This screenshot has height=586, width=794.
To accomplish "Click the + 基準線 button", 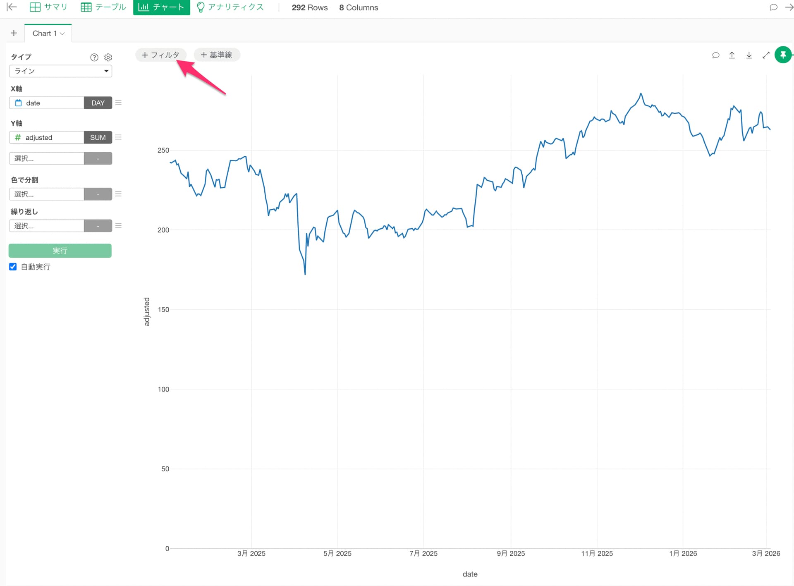I will tap(216, 55).
